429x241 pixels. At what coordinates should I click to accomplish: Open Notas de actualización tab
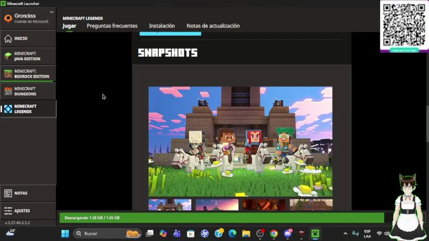tap(213, 26)
